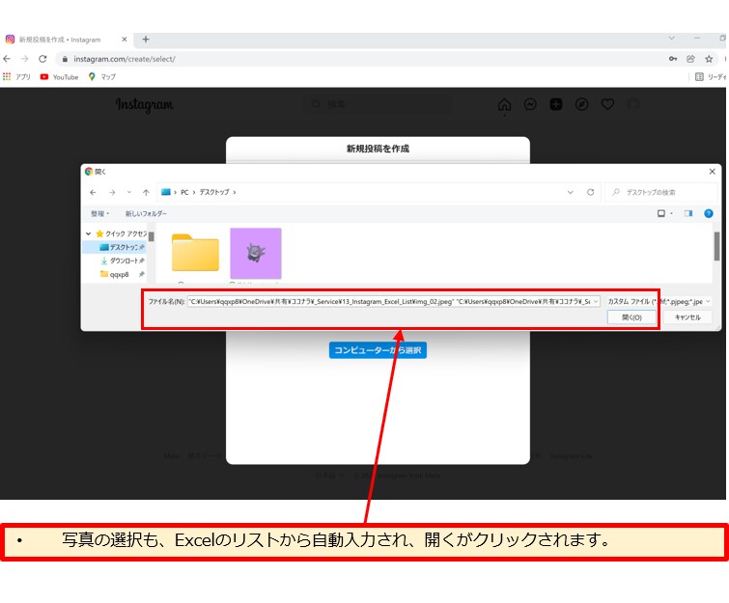
Task: Open the アプリ bookmarks shortcut
Action: coord(16,76)
